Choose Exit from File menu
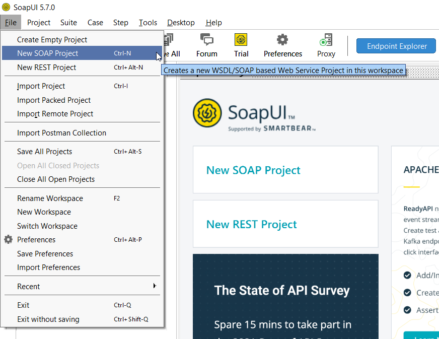The image size is (439, 339). tap(82, 305)
